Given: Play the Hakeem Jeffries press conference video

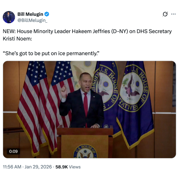Looking at the screenshot, I should click(x=89, y=109).
